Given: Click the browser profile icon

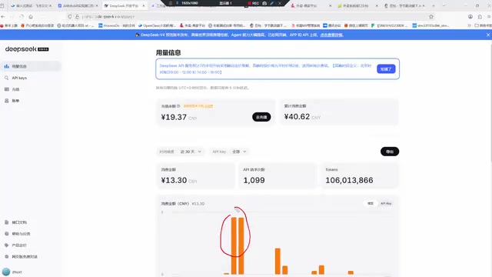Looking at the screenshot, I should tap(470, 17).
